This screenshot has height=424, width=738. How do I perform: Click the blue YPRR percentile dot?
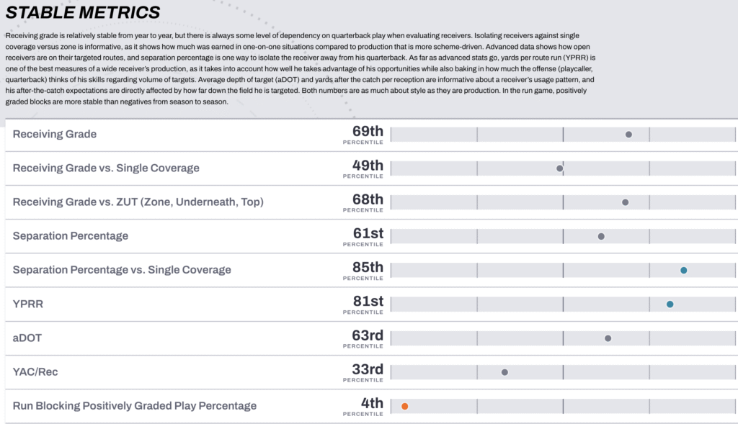(x=670, y=305)
